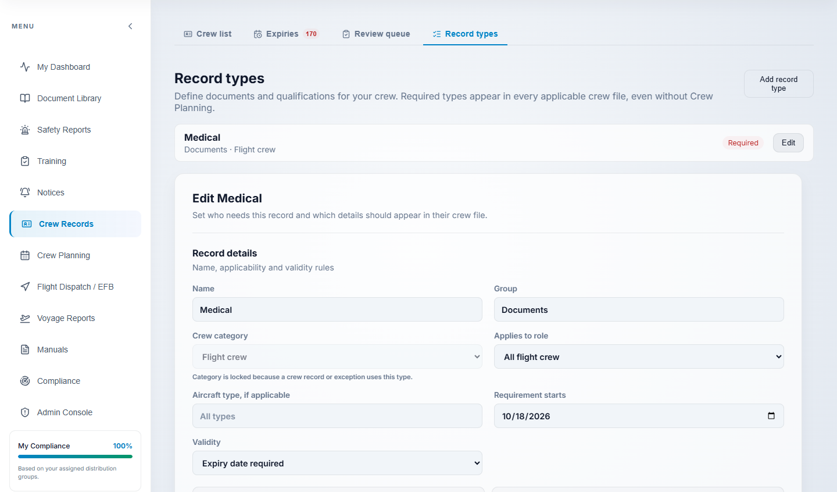Select the Record types tab

pyautogui.click(x=465, y=34)
